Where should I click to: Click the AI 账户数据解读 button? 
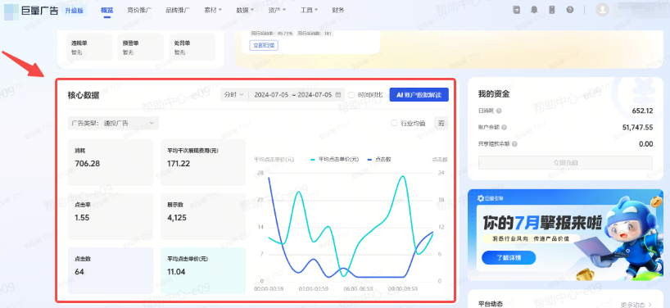(x=419, y=94)
